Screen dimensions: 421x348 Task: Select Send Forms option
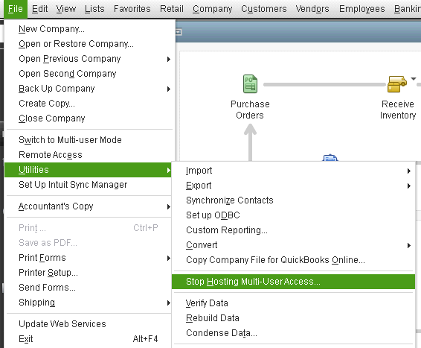point(89,288)
